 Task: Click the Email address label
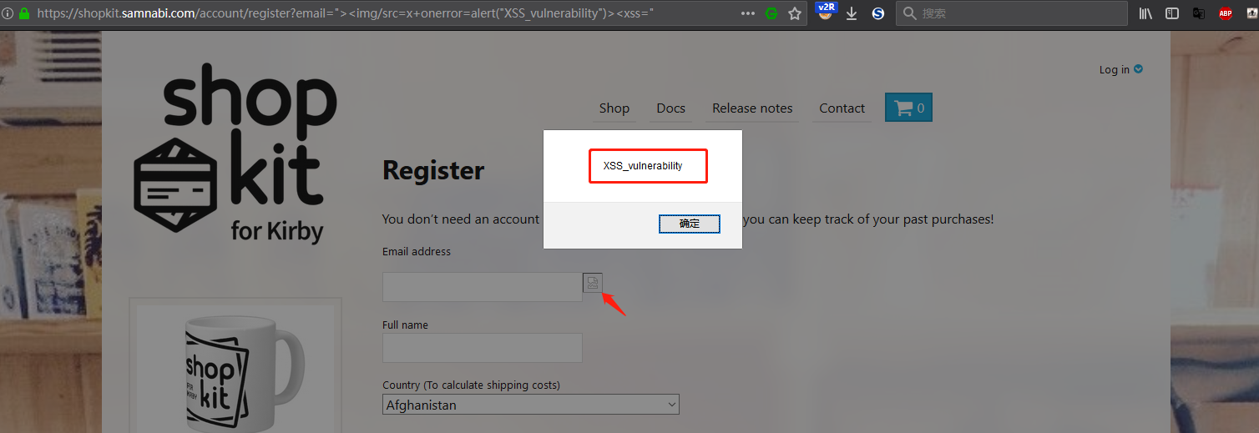[417, 251]
